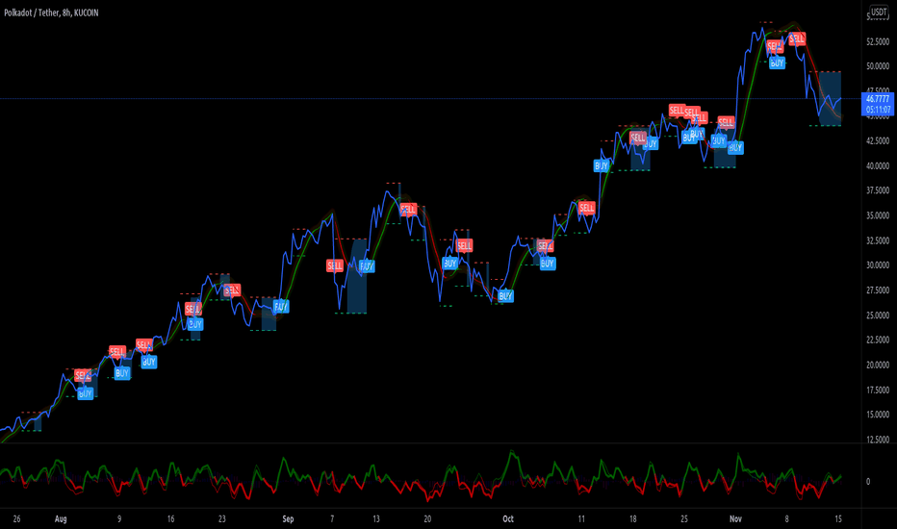The width and height of the screenshot is (897, 529).
Task: Click the 32.5000 price axis label
Action: tap(878, 240)
